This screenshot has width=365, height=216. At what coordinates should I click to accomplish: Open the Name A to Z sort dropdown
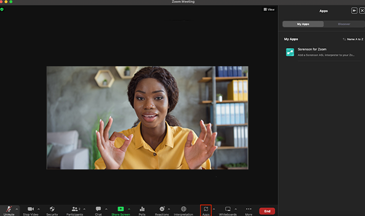(353, 39)
